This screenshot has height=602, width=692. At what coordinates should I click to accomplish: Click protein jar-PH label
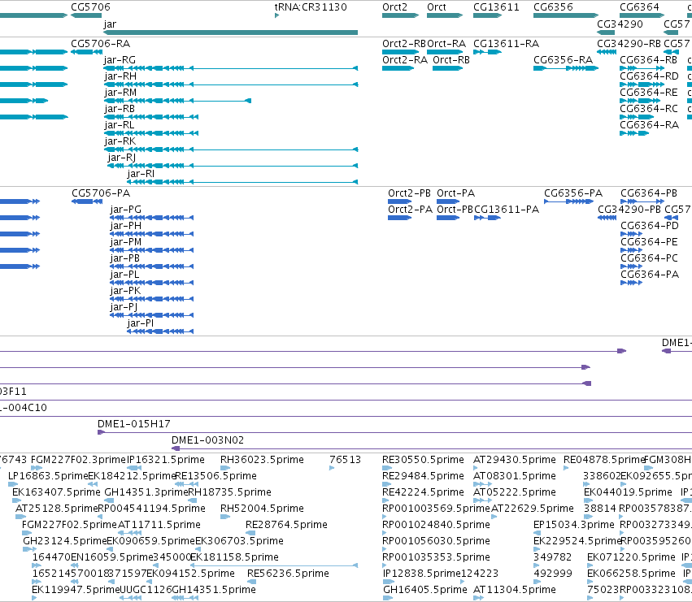pos(126,226)
